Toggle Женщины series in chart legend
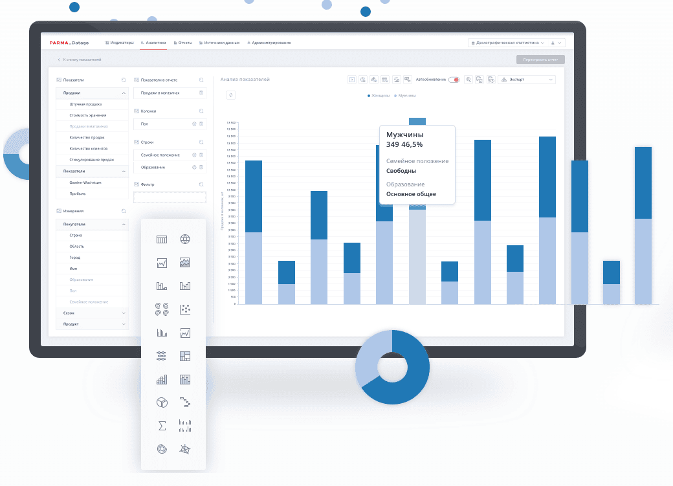This screenshot has height=486, width=673. pyautogui.click(x=379, y=95)
